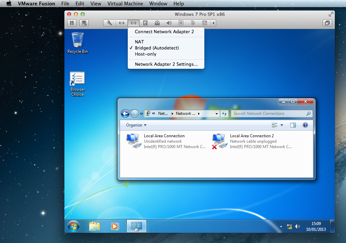Click the Windows Explorer taskbar icon
The image size is (346, 243).
pyautogui.click(x=94, y=226)
